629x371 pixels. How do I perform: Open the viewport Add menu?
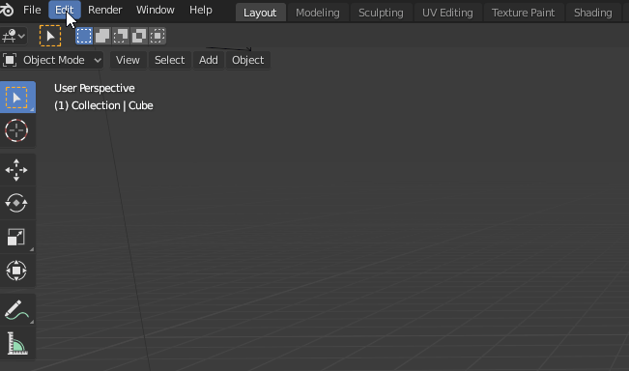[209, 60]
